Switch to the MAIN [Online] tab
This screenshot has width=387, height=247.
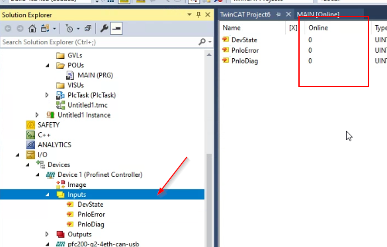[x=318, y=15]
